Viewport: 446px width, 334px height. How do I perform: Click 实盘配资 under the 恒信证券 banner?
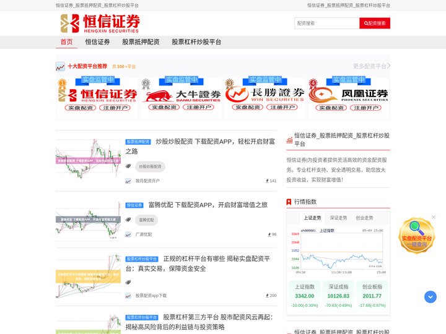point(81,108)
